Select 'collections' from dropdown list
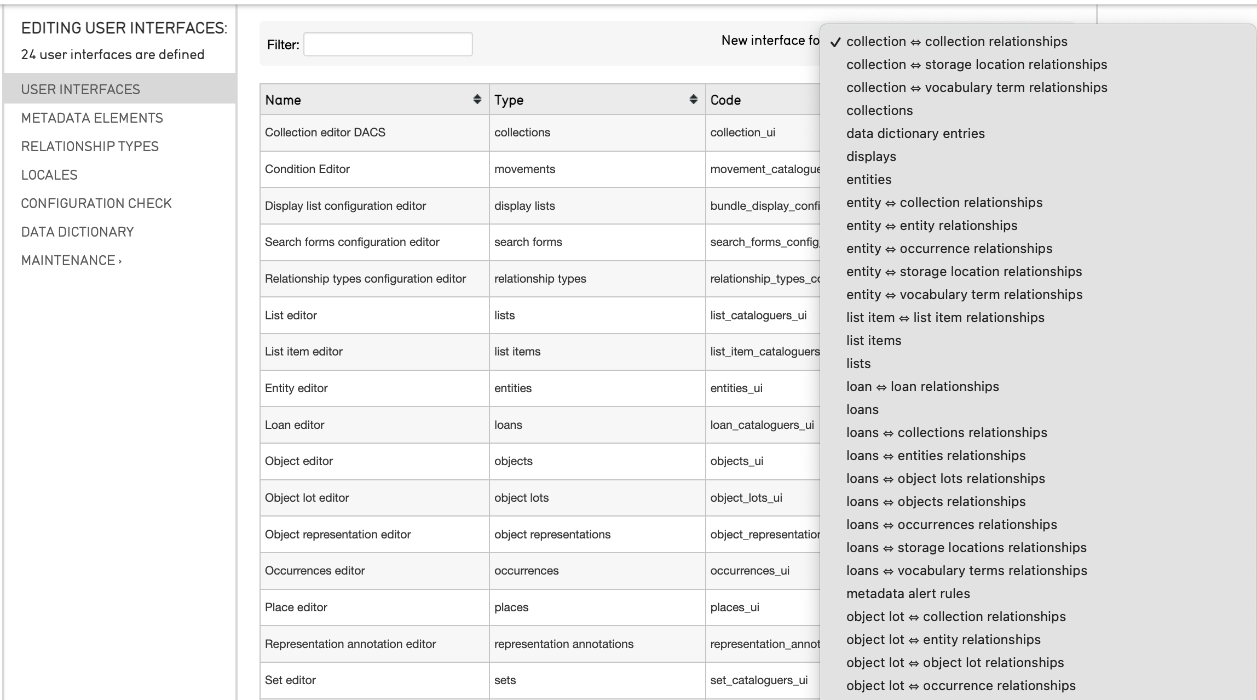 [879, 111]
